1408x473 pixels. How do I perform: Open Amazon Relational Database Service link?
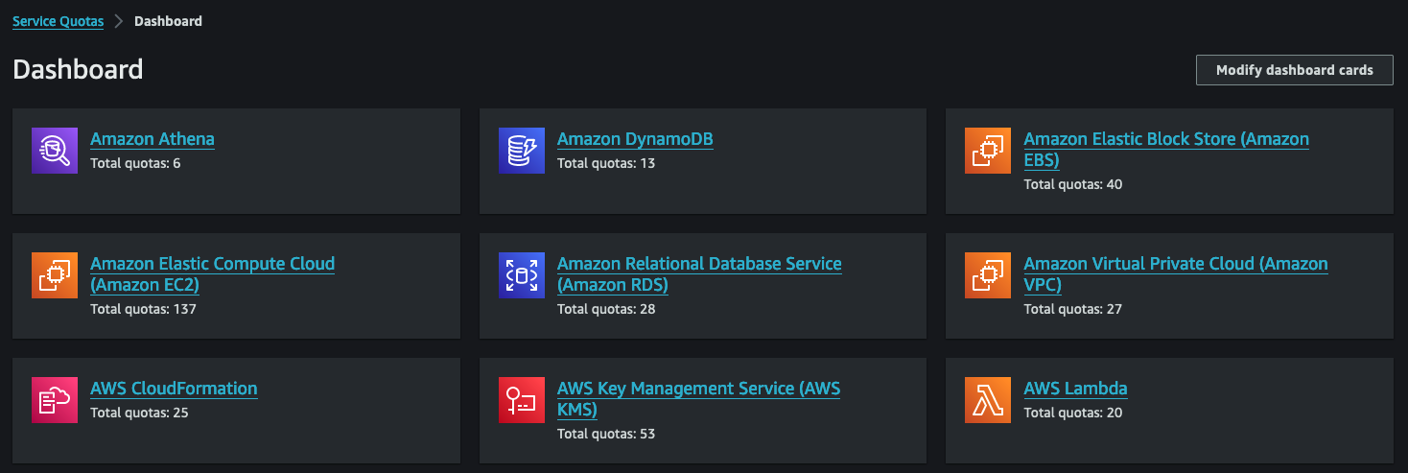698,264
